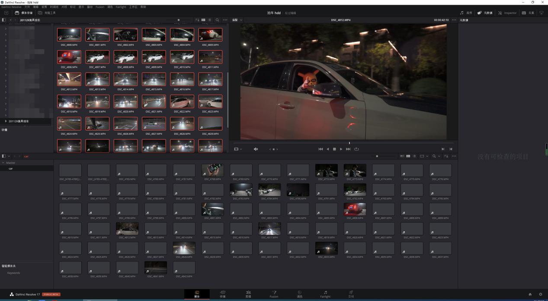Open the Fusion menu in the menu bar
Screen dimensions: 548x301
[x=100, y=7]
